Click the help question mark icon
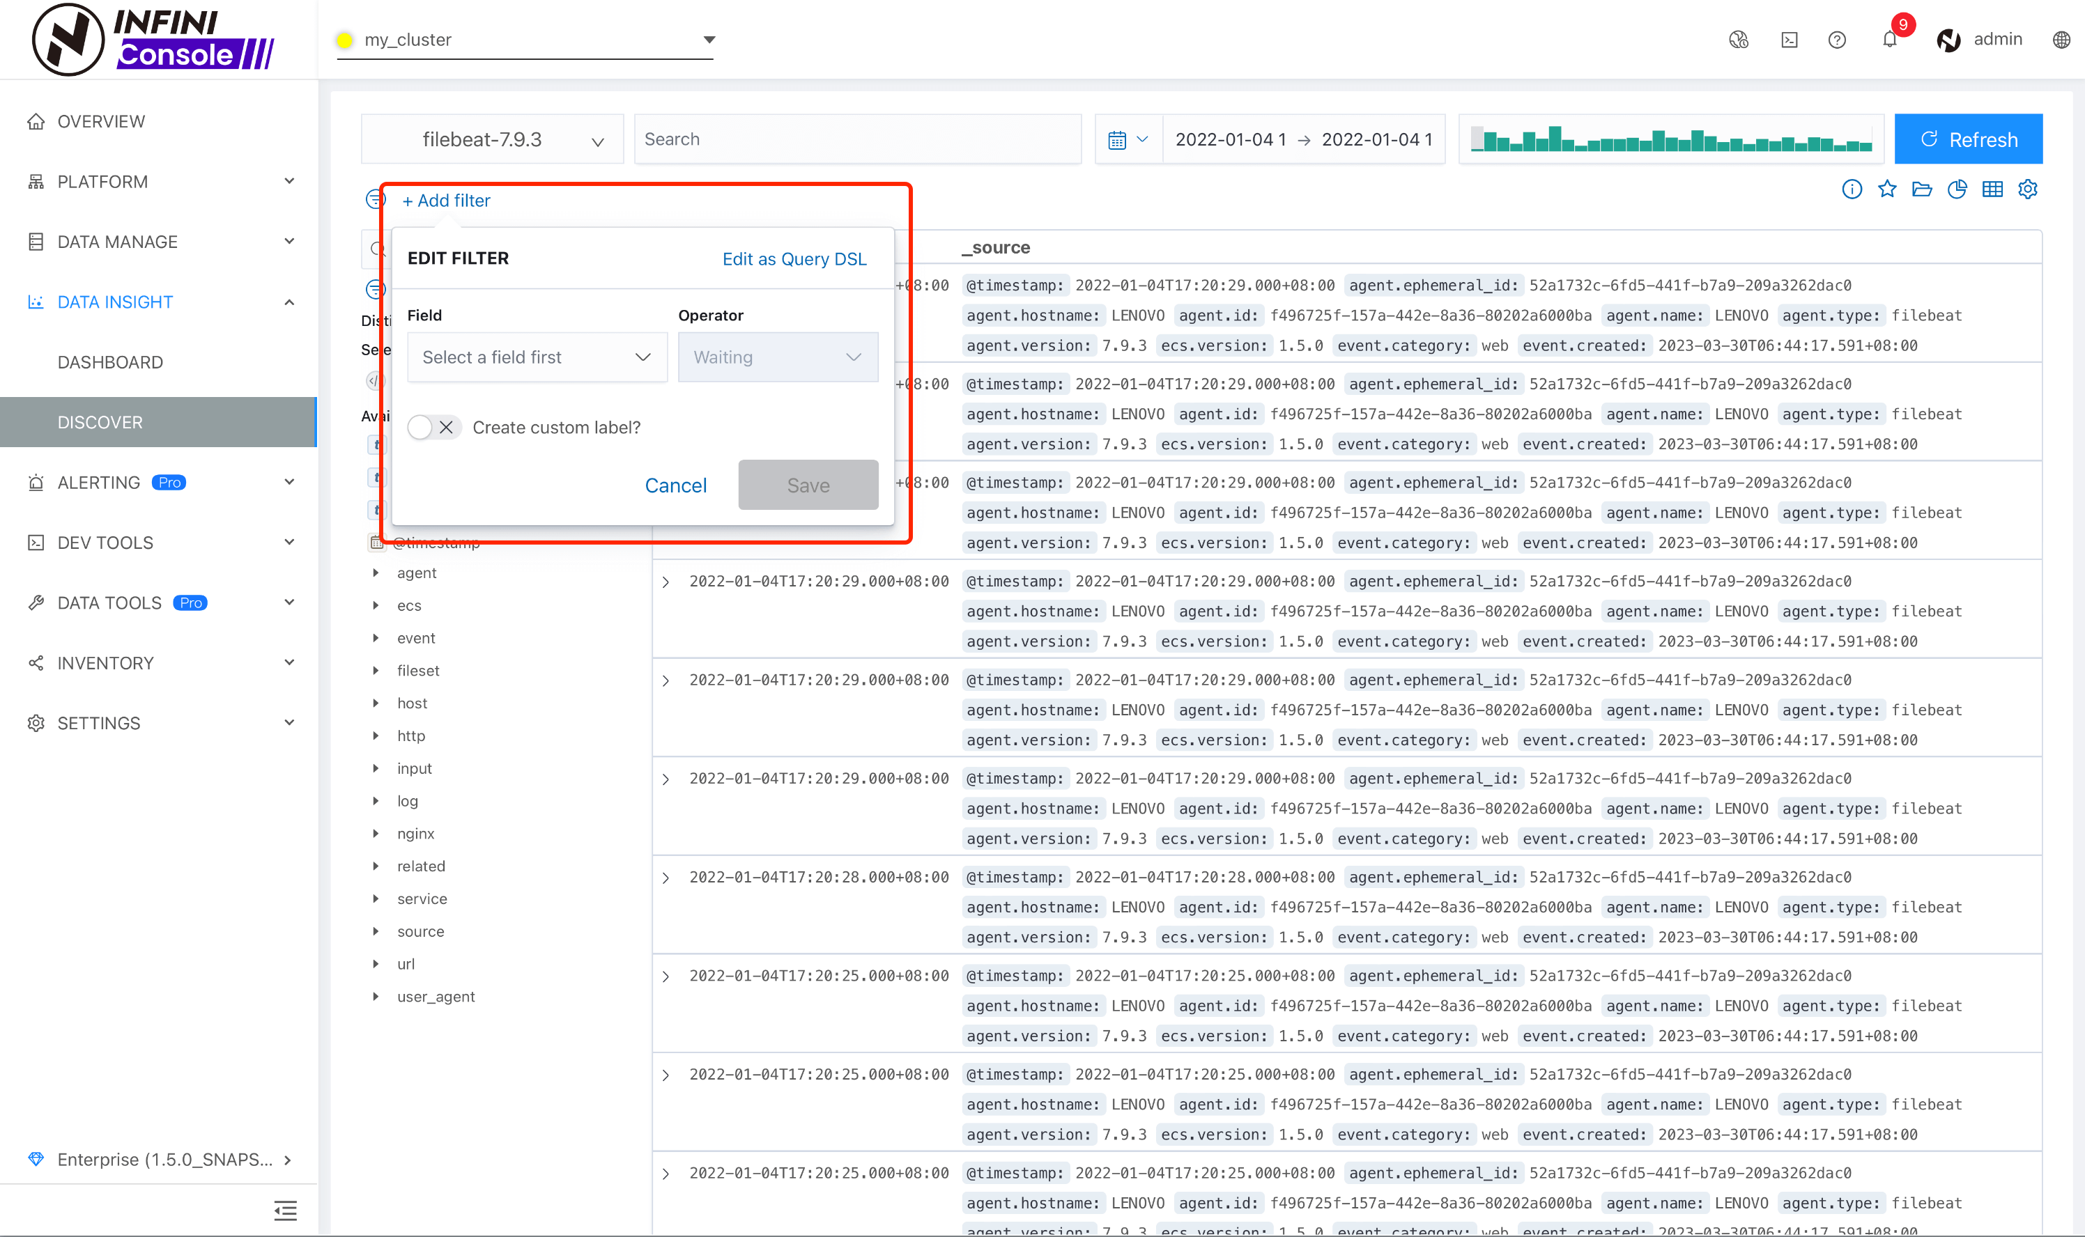This screenshot has height=1237, width=2085. tap(1838, 40)
